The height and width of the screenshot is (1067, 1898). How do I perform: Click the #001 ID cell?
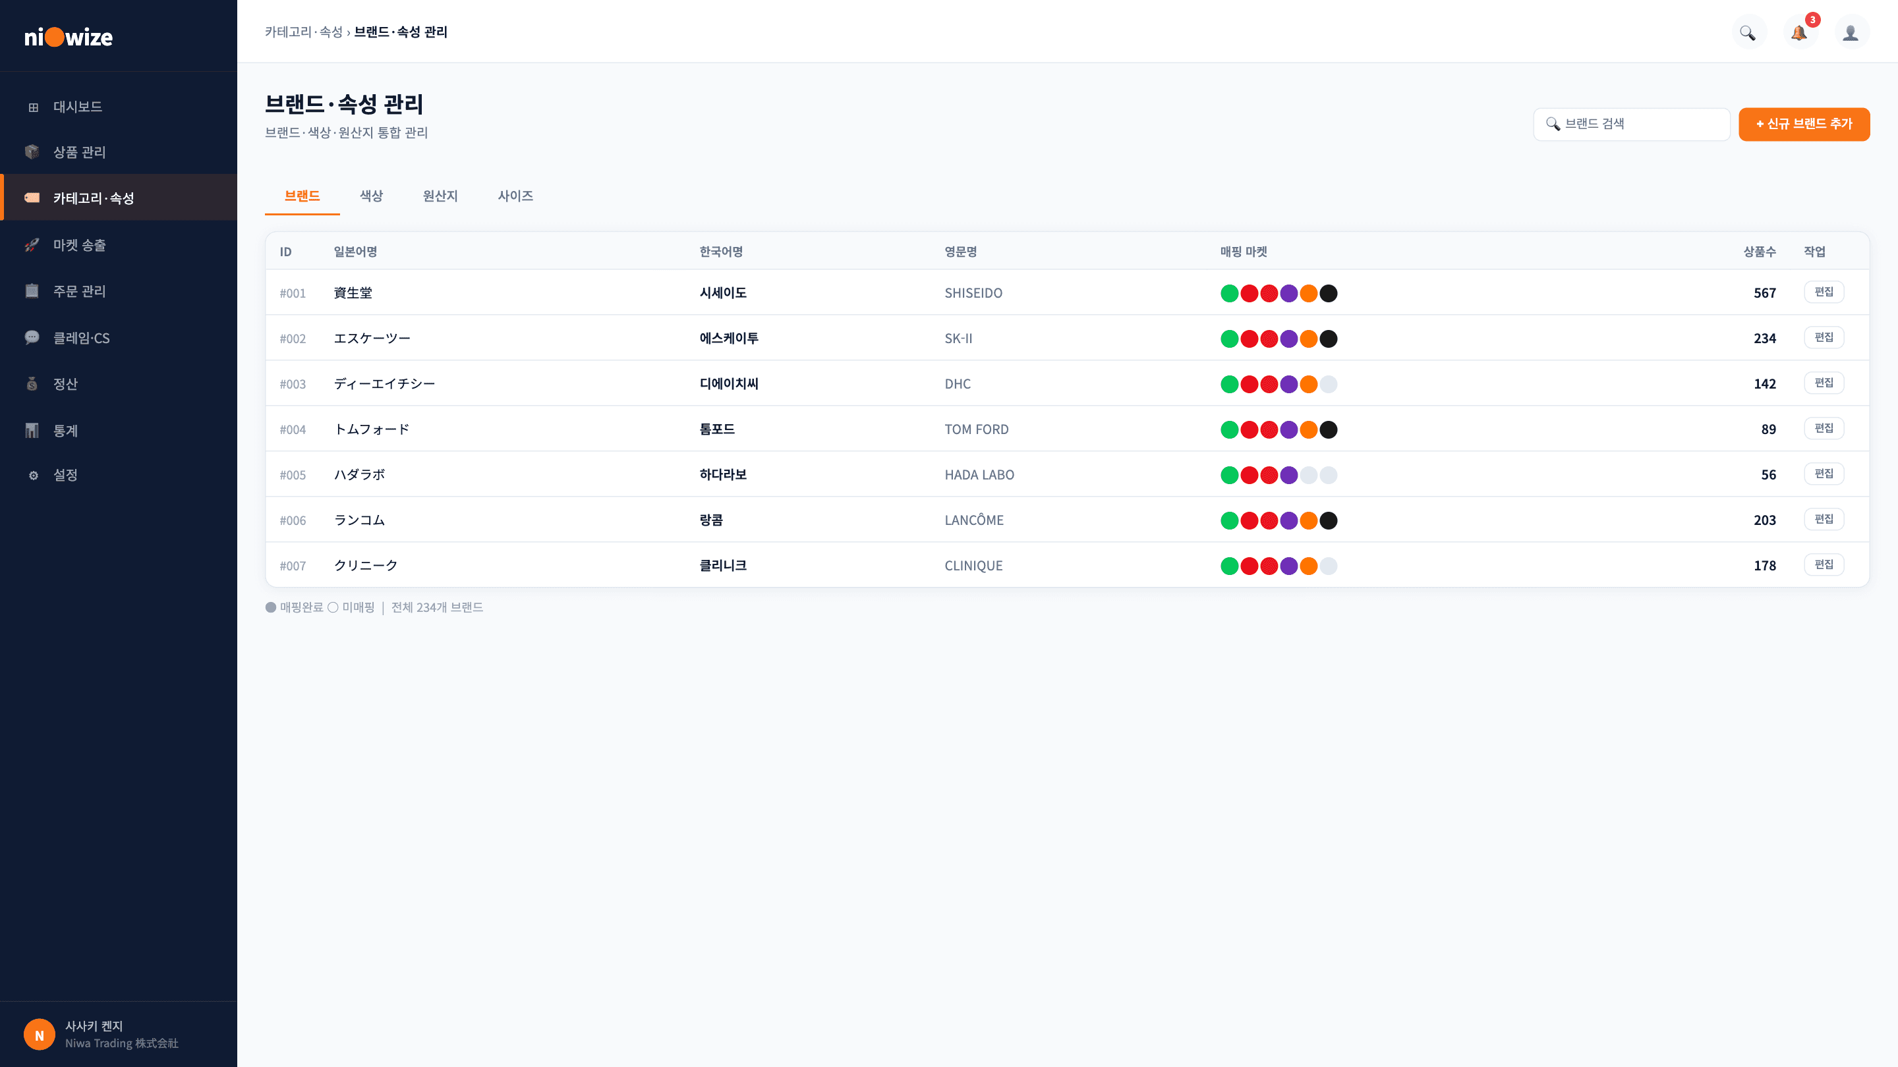pos(293,294)
